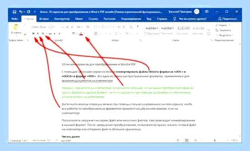Open the font size dropdown
Viewport: 250px width, 151px height.
[62, 27]
